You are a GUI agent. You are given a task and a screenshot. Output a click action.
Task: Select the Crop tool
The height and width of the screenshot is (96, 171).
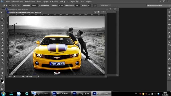[2, 26]
